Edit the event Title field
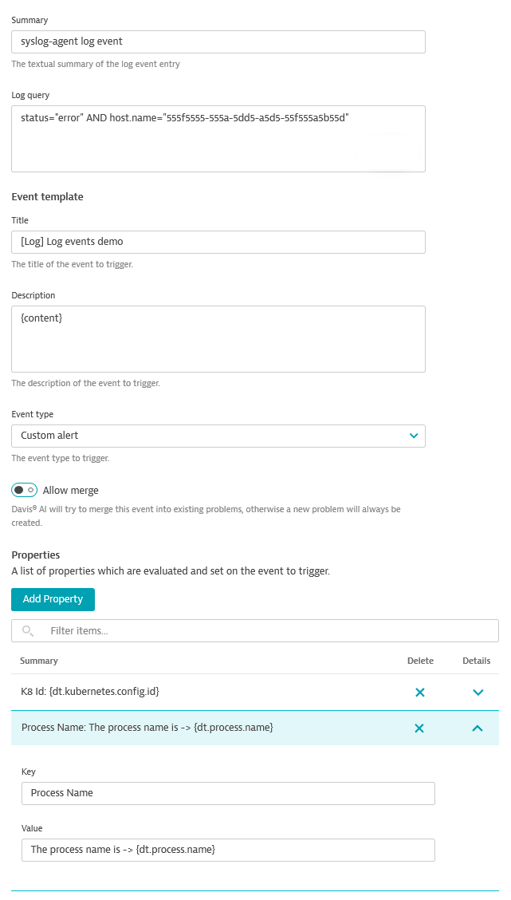Viewport: 511px width, 900px height. tap(218, 242)
